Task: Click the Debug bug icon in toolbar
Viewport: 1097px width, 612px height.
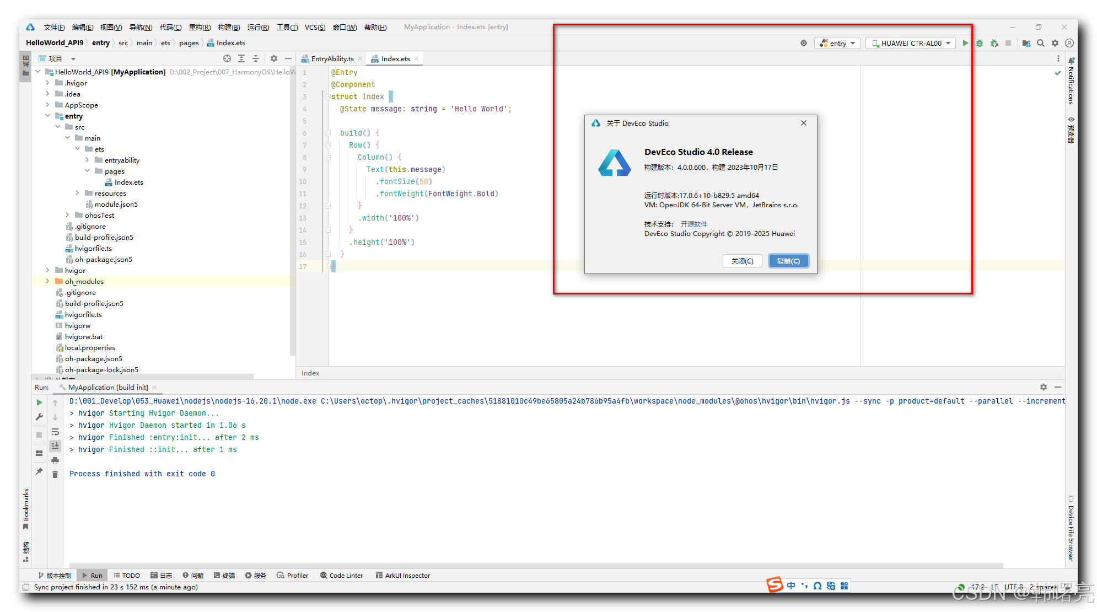Action: [x=980, y=43]
